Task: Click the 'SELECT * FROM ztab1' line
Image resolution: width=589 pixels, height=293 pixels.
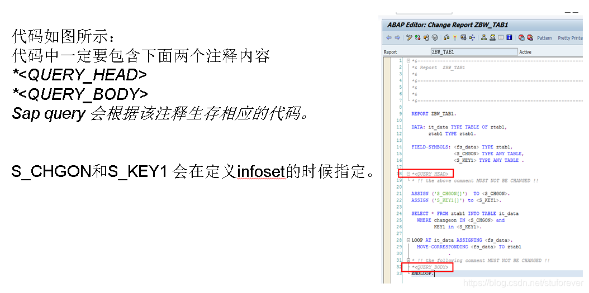Action: [x=465, y=213]
